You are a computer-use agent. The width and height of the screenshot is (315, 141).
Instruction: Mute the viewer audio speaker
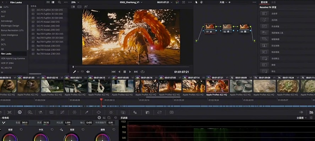pyautogui.click(x=88, y=72)
